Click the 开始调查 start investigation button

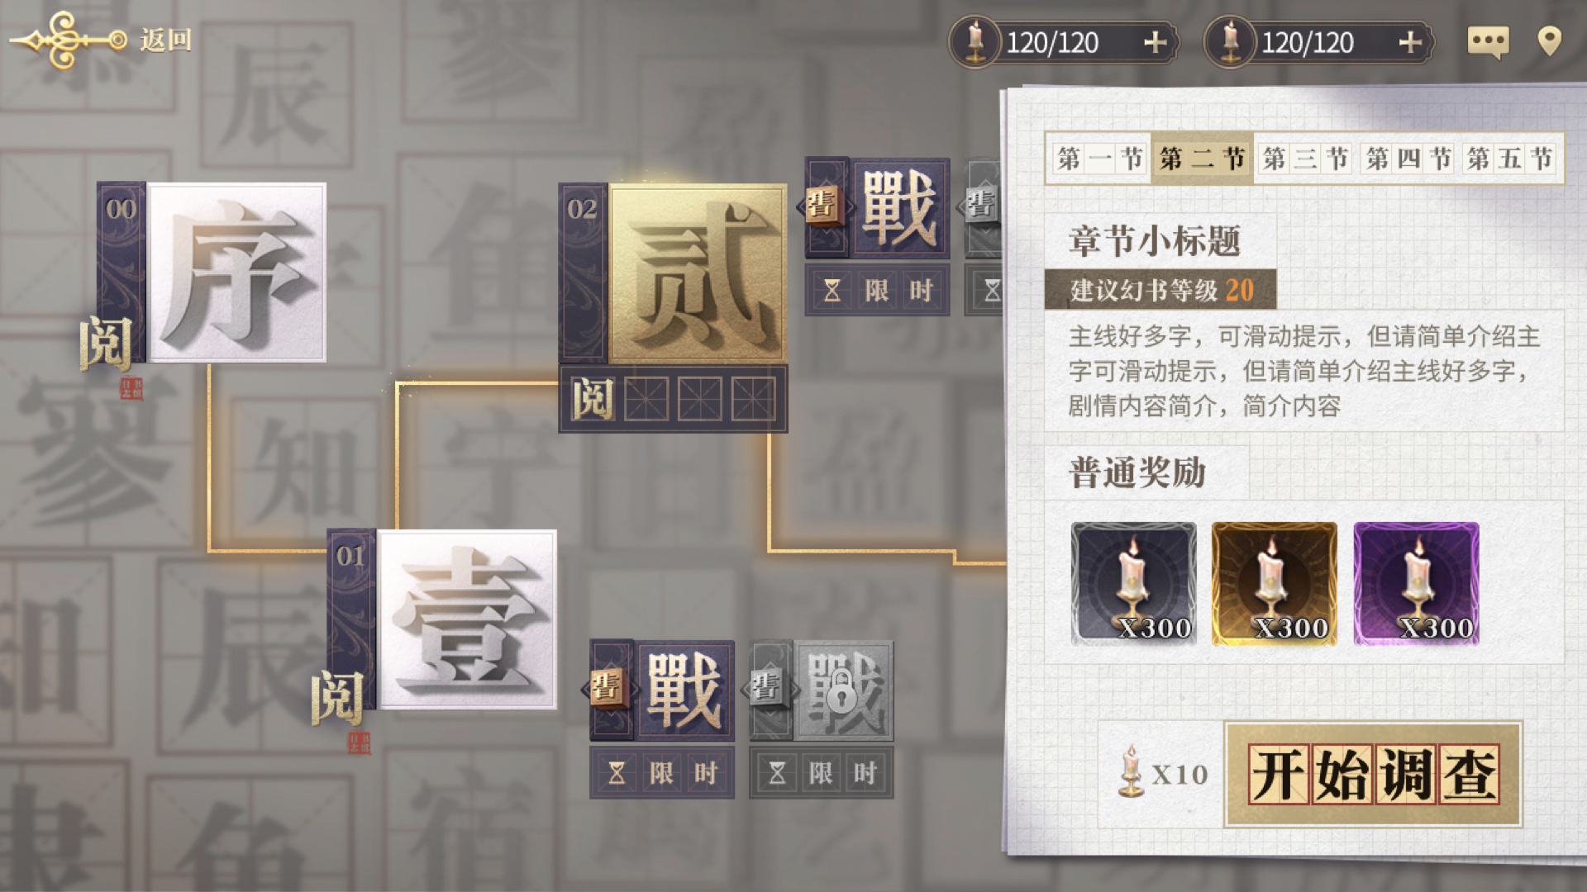coord(1373,774)
